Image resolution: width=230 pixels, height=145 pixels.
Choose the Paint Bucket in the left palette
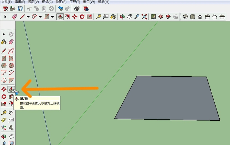pyautogui.click(x=4, y=42)
